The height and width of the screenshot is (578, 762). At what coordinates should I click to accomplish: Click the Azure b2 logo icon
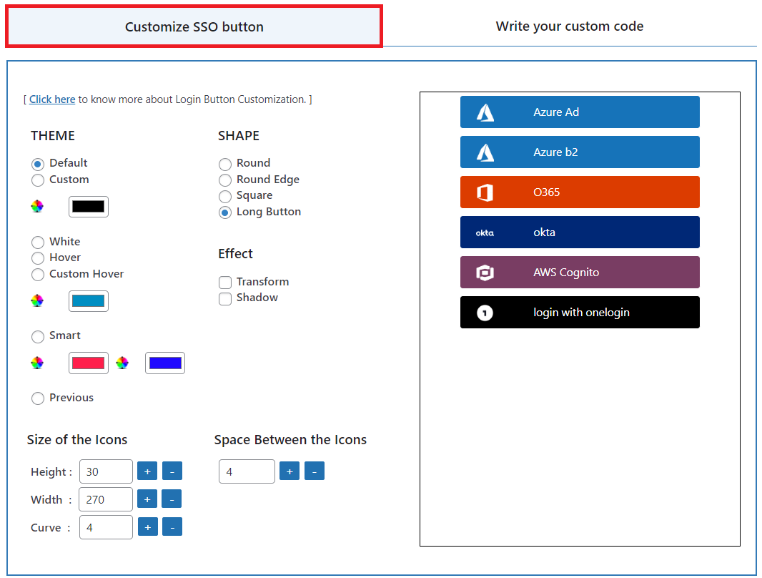tap(485, 152)
